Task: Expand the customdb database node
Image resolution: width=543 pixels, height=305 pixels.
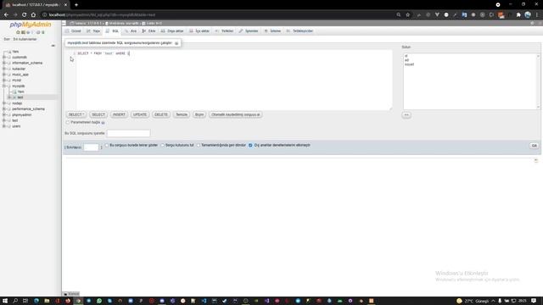Action: pyautogui.click(x=4, y=57)
